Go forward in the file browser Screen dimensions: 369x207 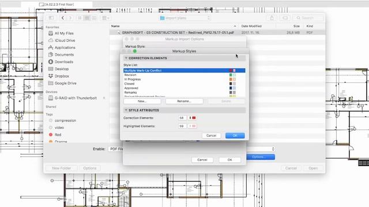click(x=70, y=18)
